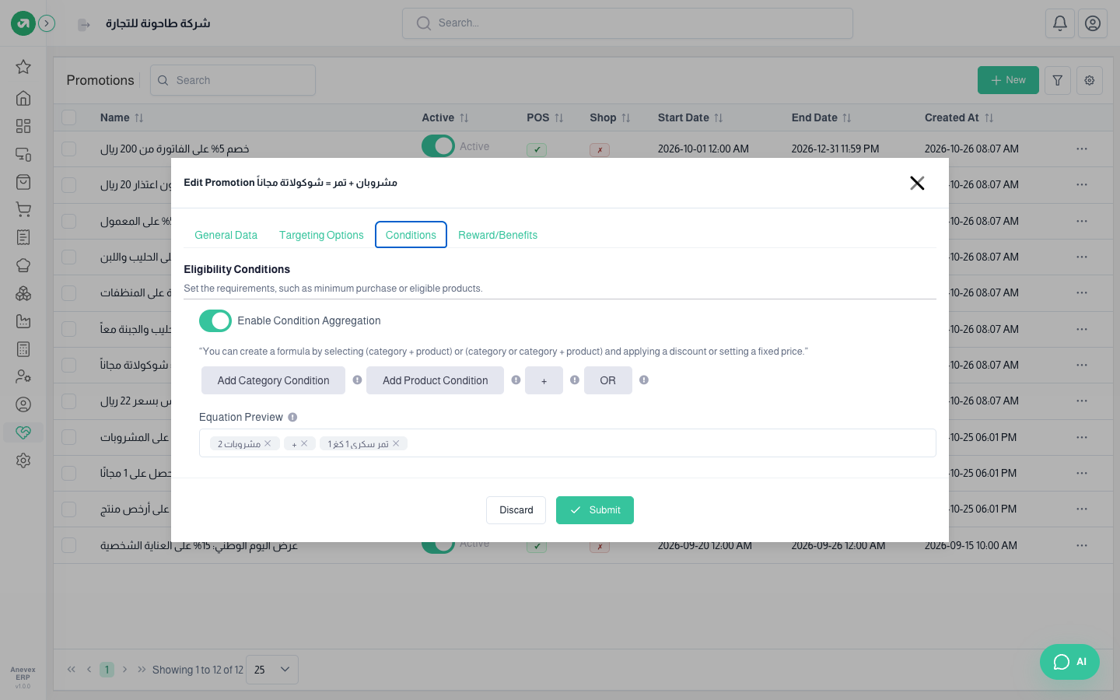Sort by Name column arrows
The height and width of the screenshot is (700, 1120).
click(139, 117)
